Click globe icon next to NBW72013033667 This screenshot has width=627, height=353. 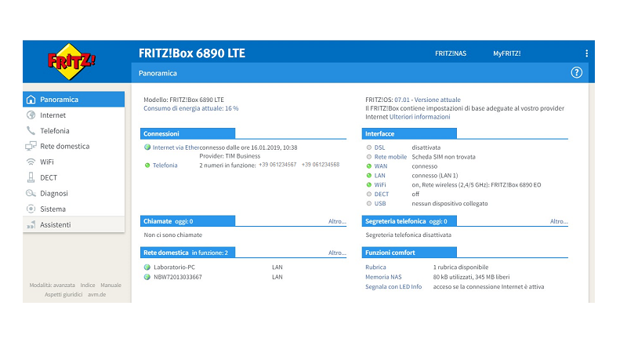click(x=147, y=277)
